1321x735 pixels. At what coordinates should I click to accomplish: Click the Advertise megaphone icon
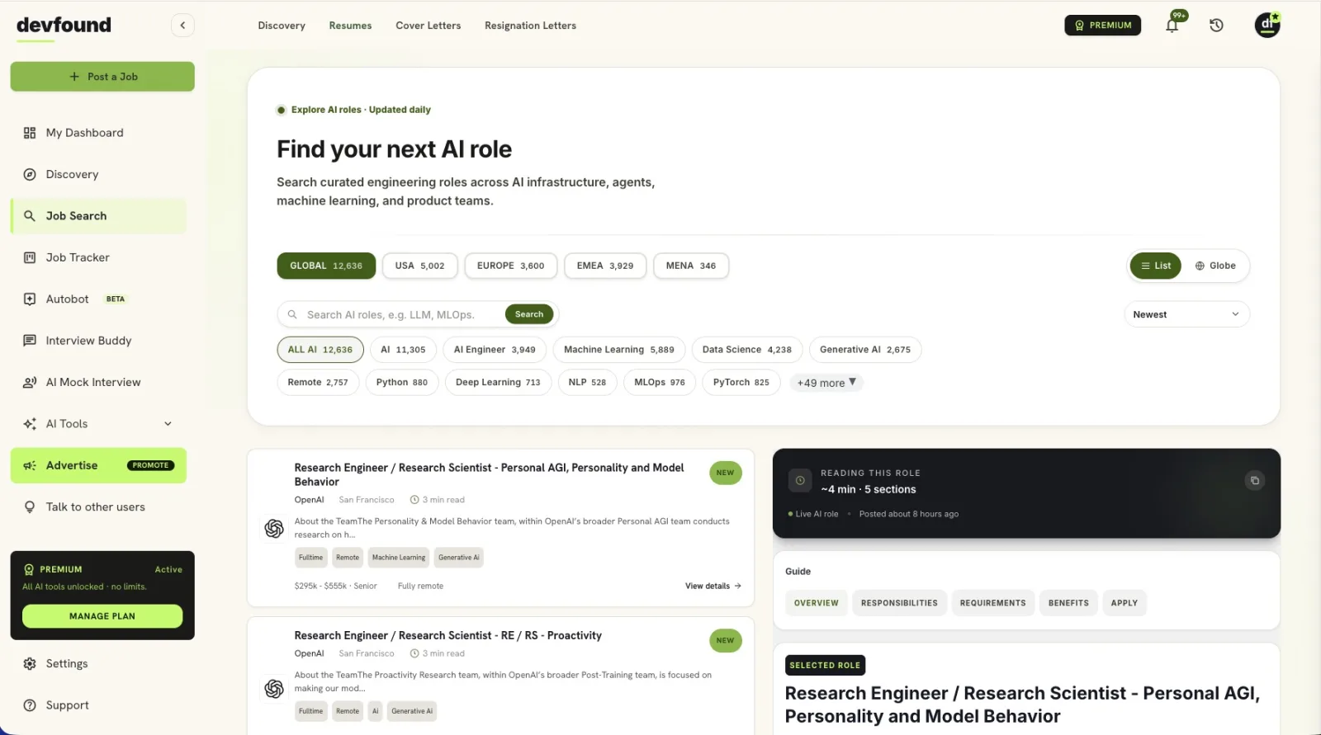[x=30, y=465]
